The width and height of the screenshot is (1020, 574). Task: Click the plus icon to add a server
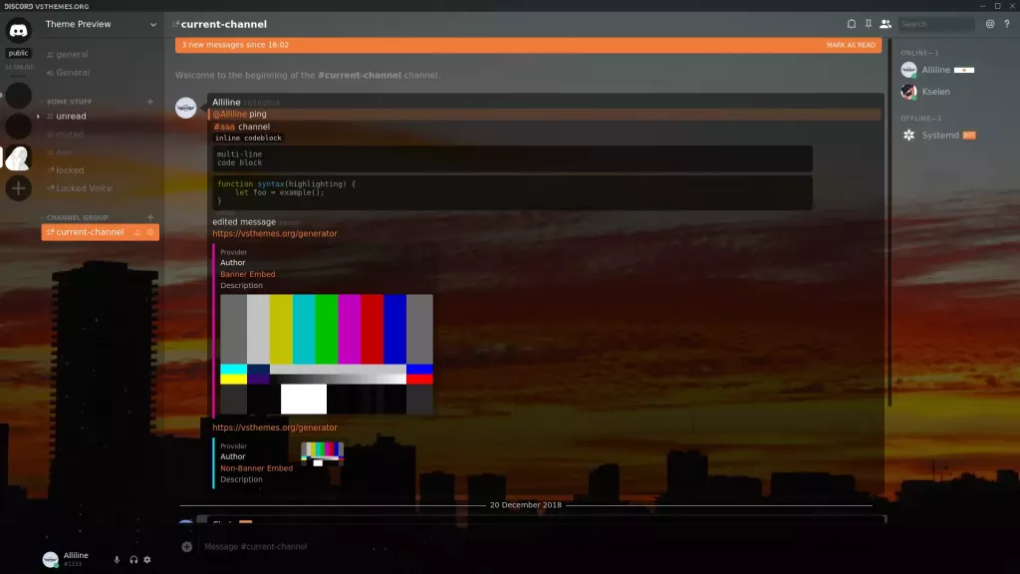[18, 189]
